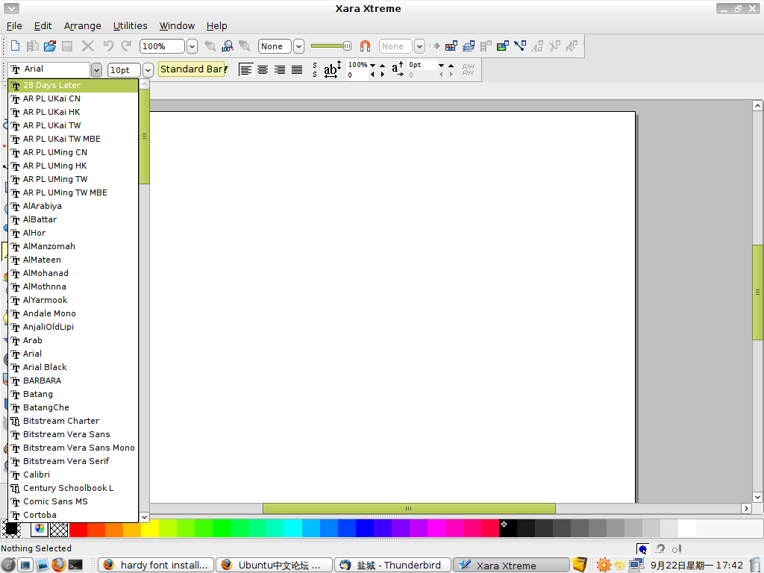Click the Undo arrow icon

coord(108,46)
